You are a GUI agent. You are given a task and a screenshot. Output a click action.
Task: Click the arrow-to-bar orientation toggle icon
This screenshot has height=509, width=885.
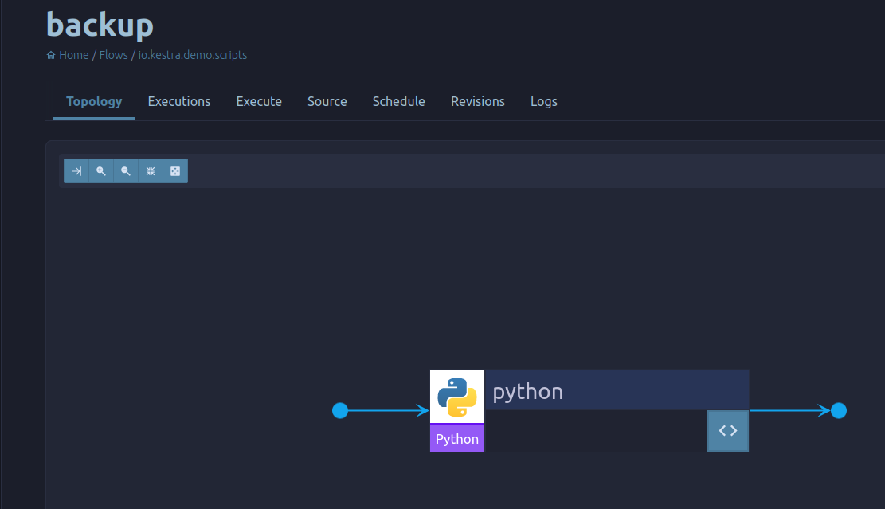(x=76, y=171)
